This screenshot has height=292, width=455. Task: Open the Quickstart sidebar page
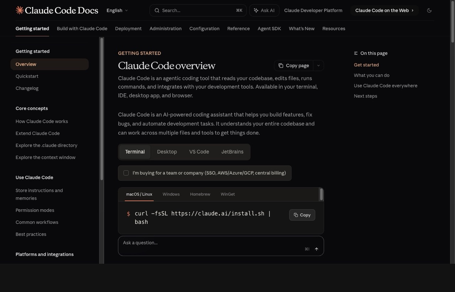pos(27,76)
